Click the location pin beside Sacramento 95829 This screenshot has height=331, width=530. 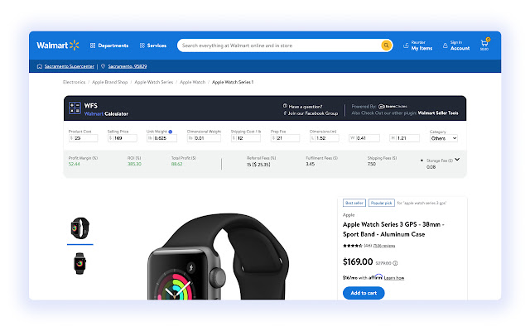[x=103, y=66]
